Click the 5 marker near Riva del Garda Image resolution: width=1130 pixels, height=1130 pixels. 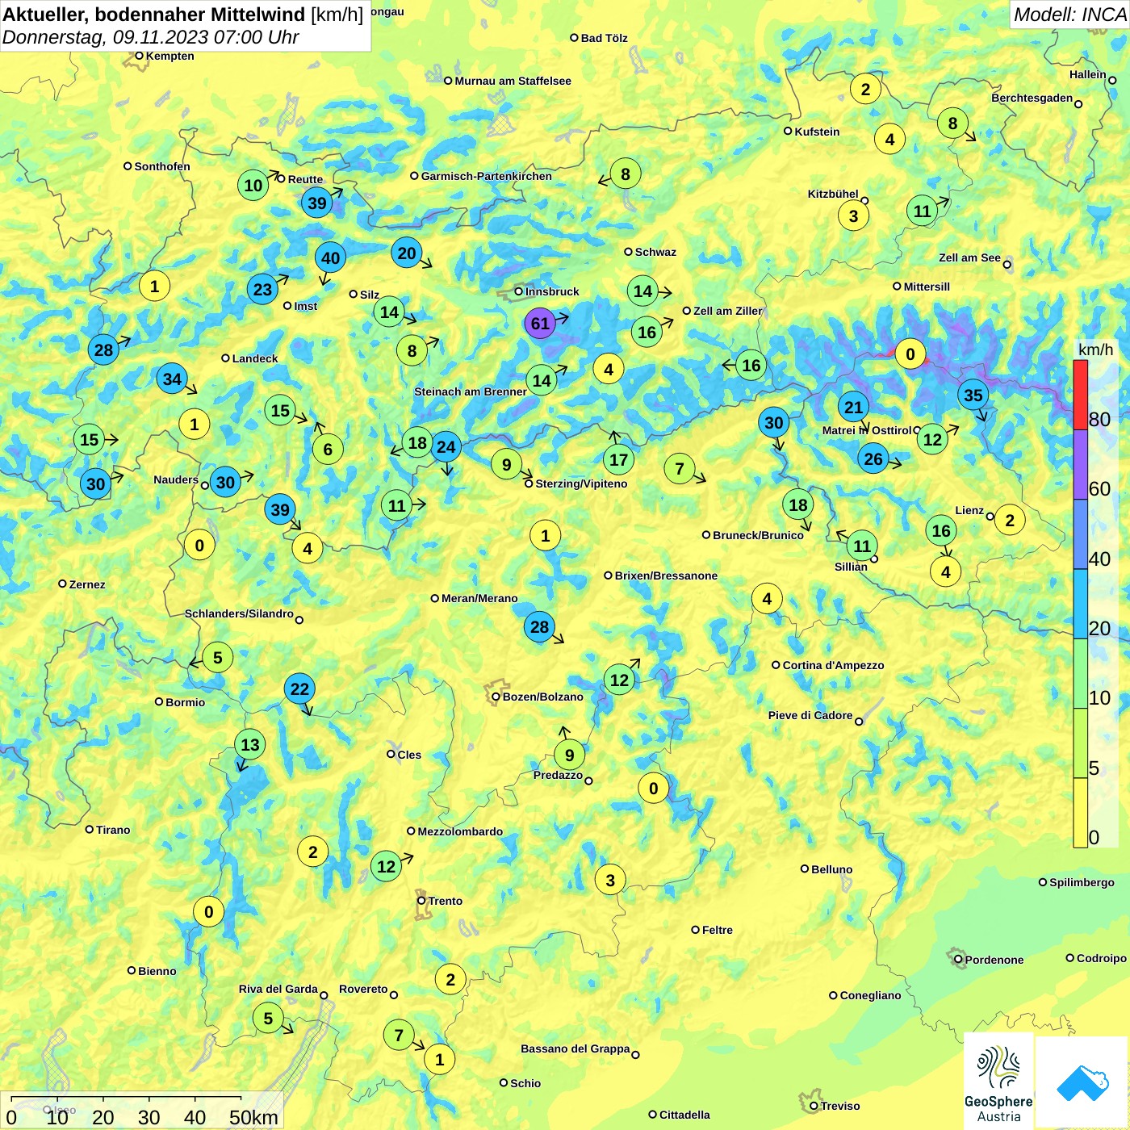pos(268,1019)
